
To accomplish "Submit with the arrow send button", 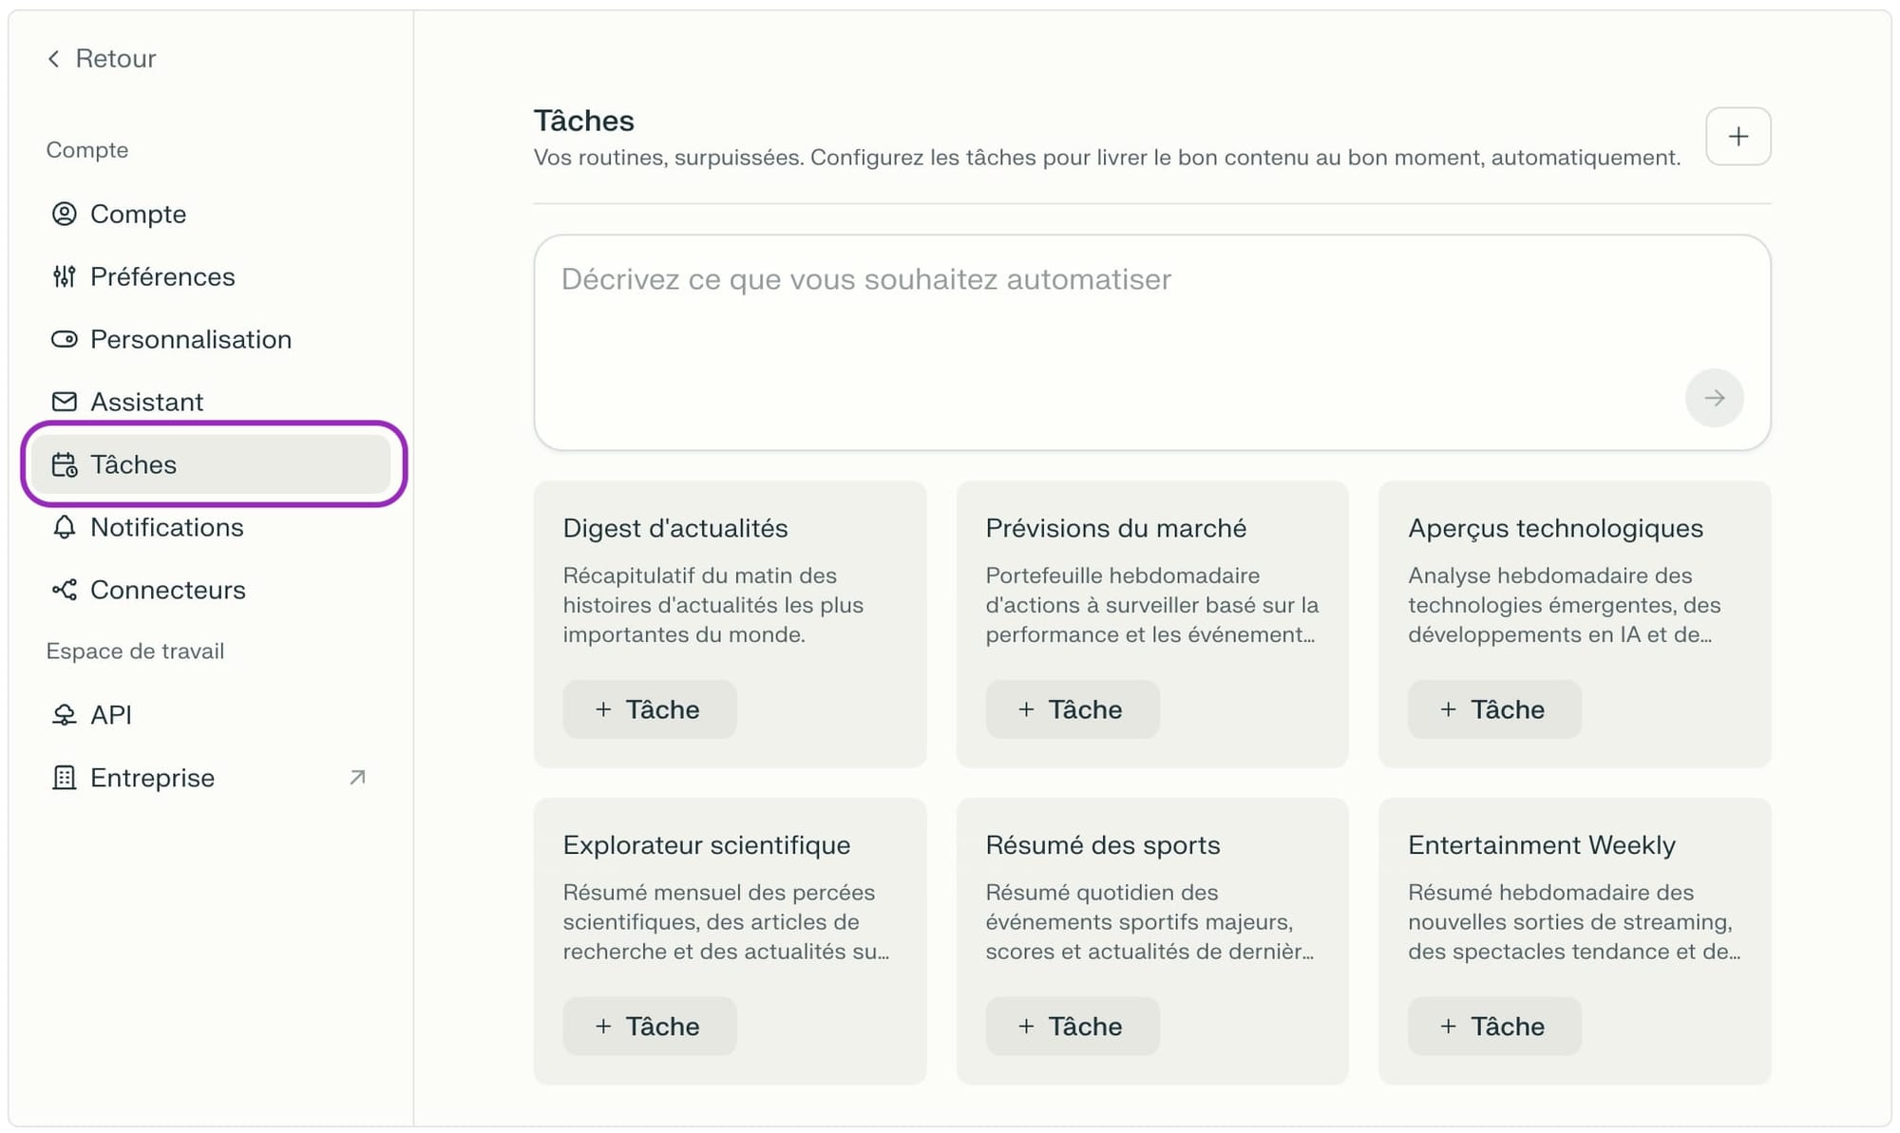I will pos(1713,398).
